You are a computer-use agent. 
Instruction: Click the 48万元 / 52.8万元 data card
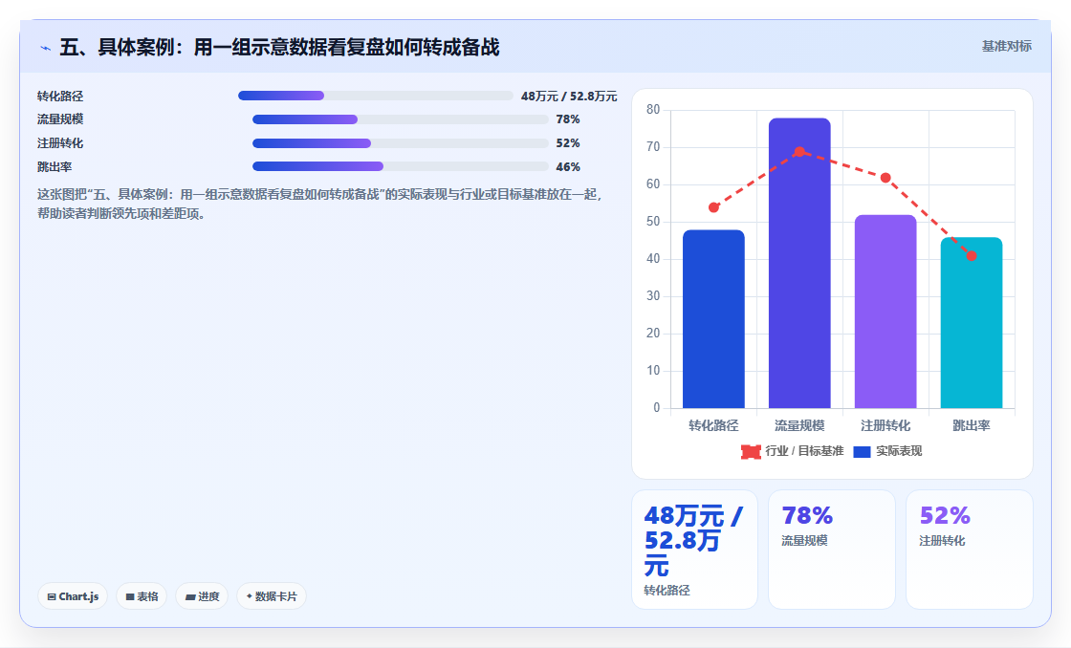694,549
